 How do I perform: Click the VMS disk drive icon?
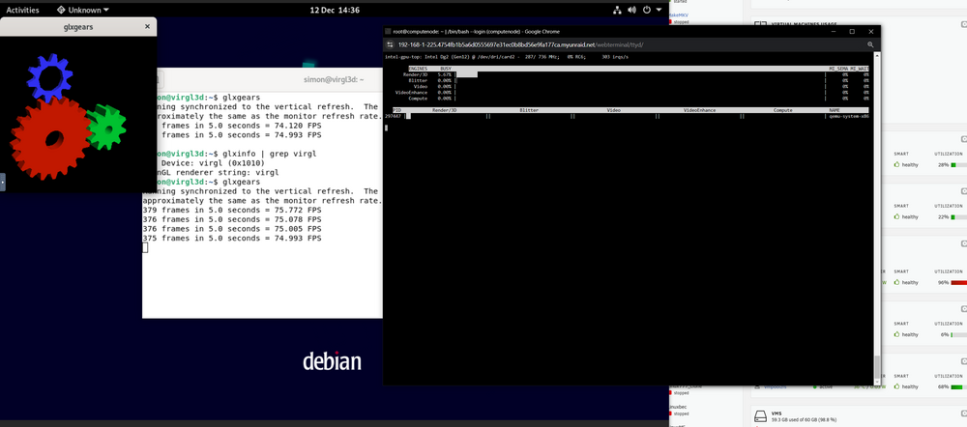point(760,416)
